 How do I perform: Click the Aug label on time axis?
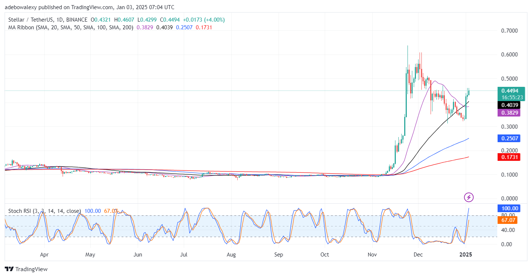click(x=231, y=254)
